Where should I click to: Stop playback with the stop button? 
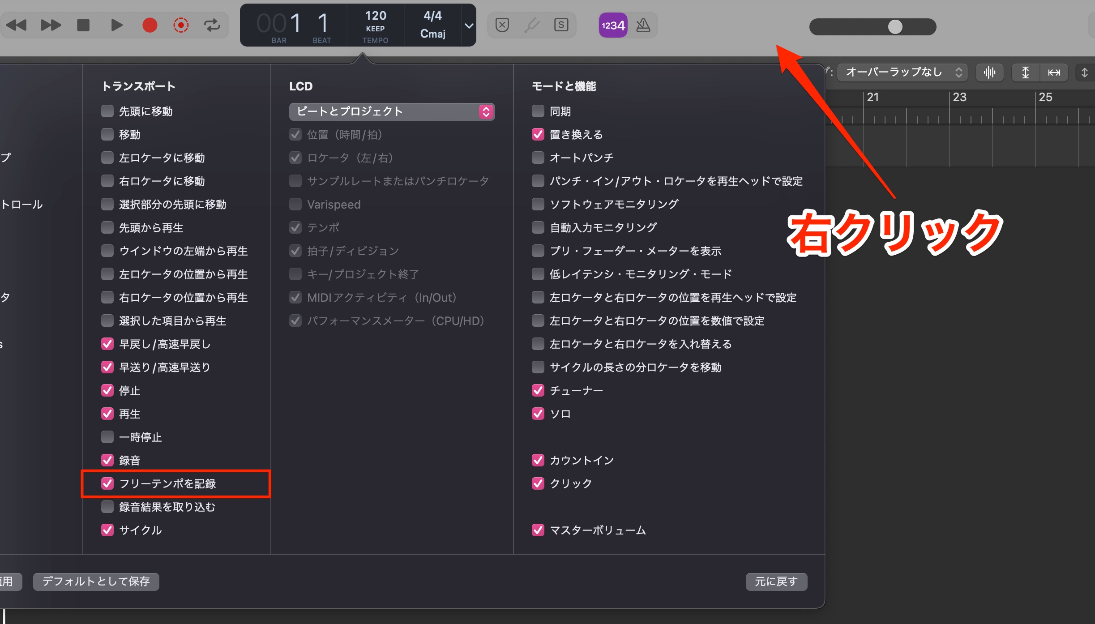tap(83, 25)
